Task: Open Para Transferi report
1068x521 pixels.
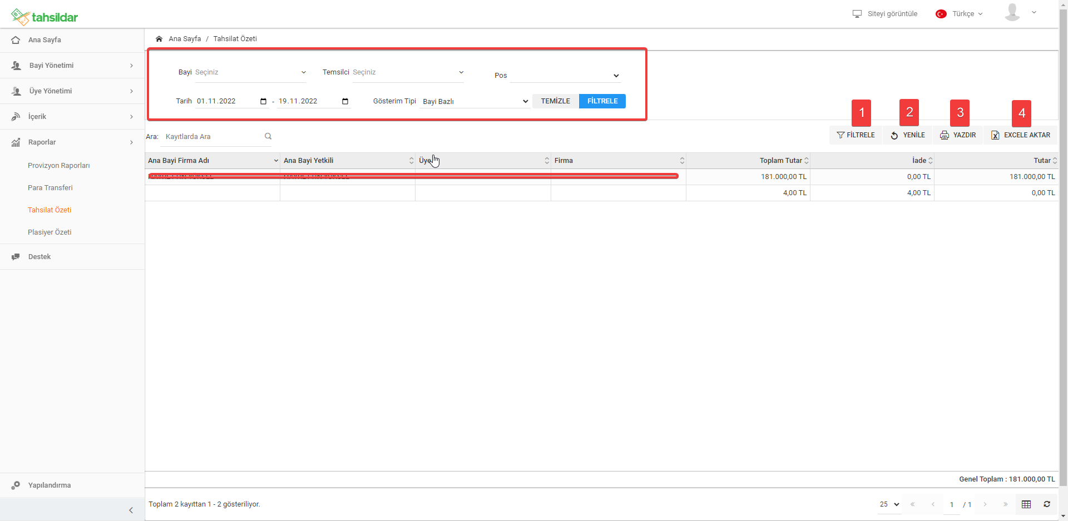Action: 50,188
